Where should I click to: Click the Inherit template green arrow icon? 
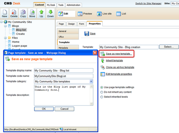[103, 60]
